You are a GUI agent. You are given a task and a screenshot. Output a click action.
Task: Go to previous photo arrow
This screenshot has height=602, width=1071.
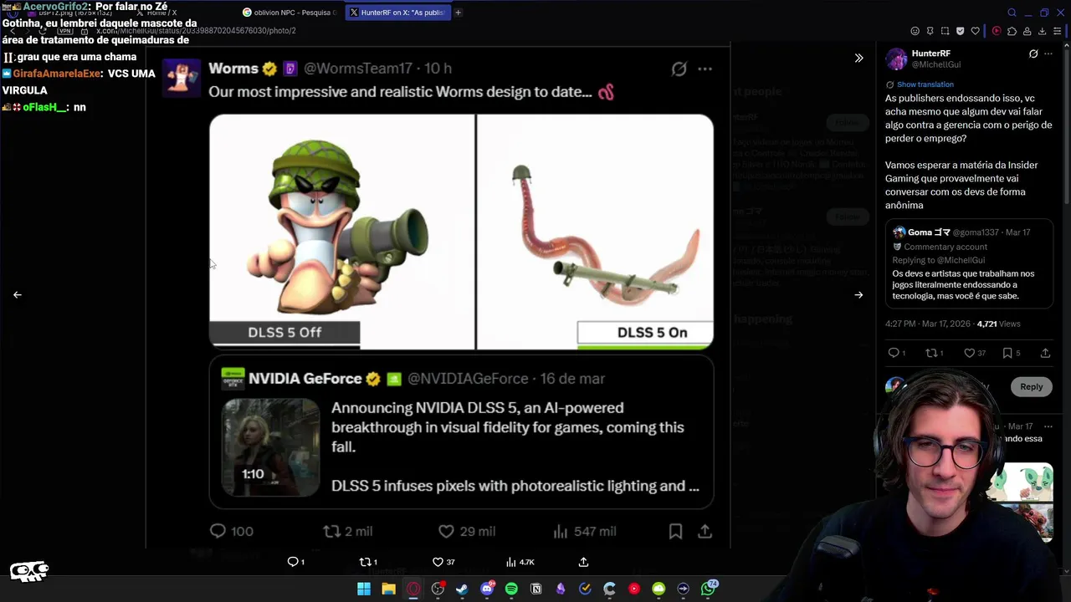tap(18, 294)
